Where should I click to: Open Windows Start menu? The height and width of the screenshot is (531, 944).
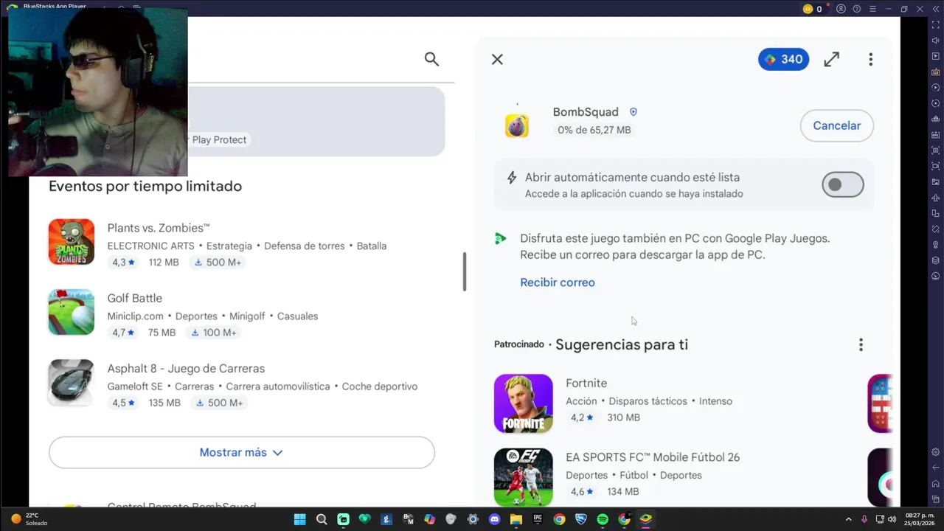299,519
